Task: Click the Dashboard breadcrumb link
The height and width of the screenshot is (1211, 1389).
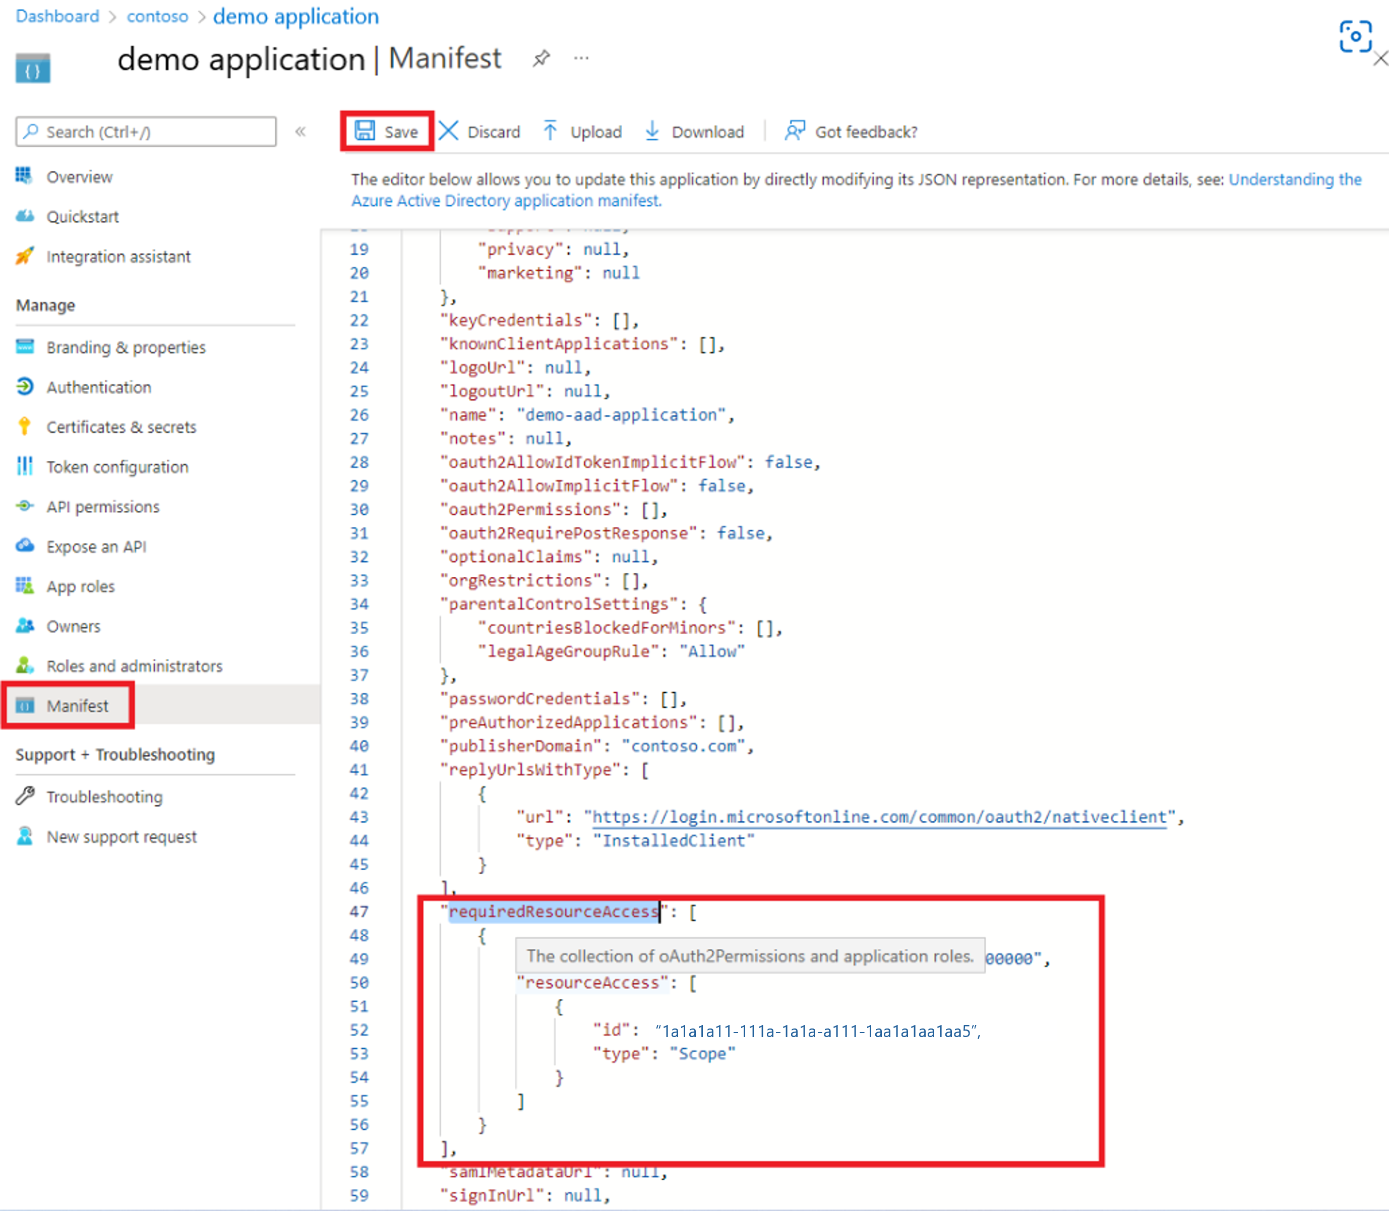Action: [x=57, y=16]
